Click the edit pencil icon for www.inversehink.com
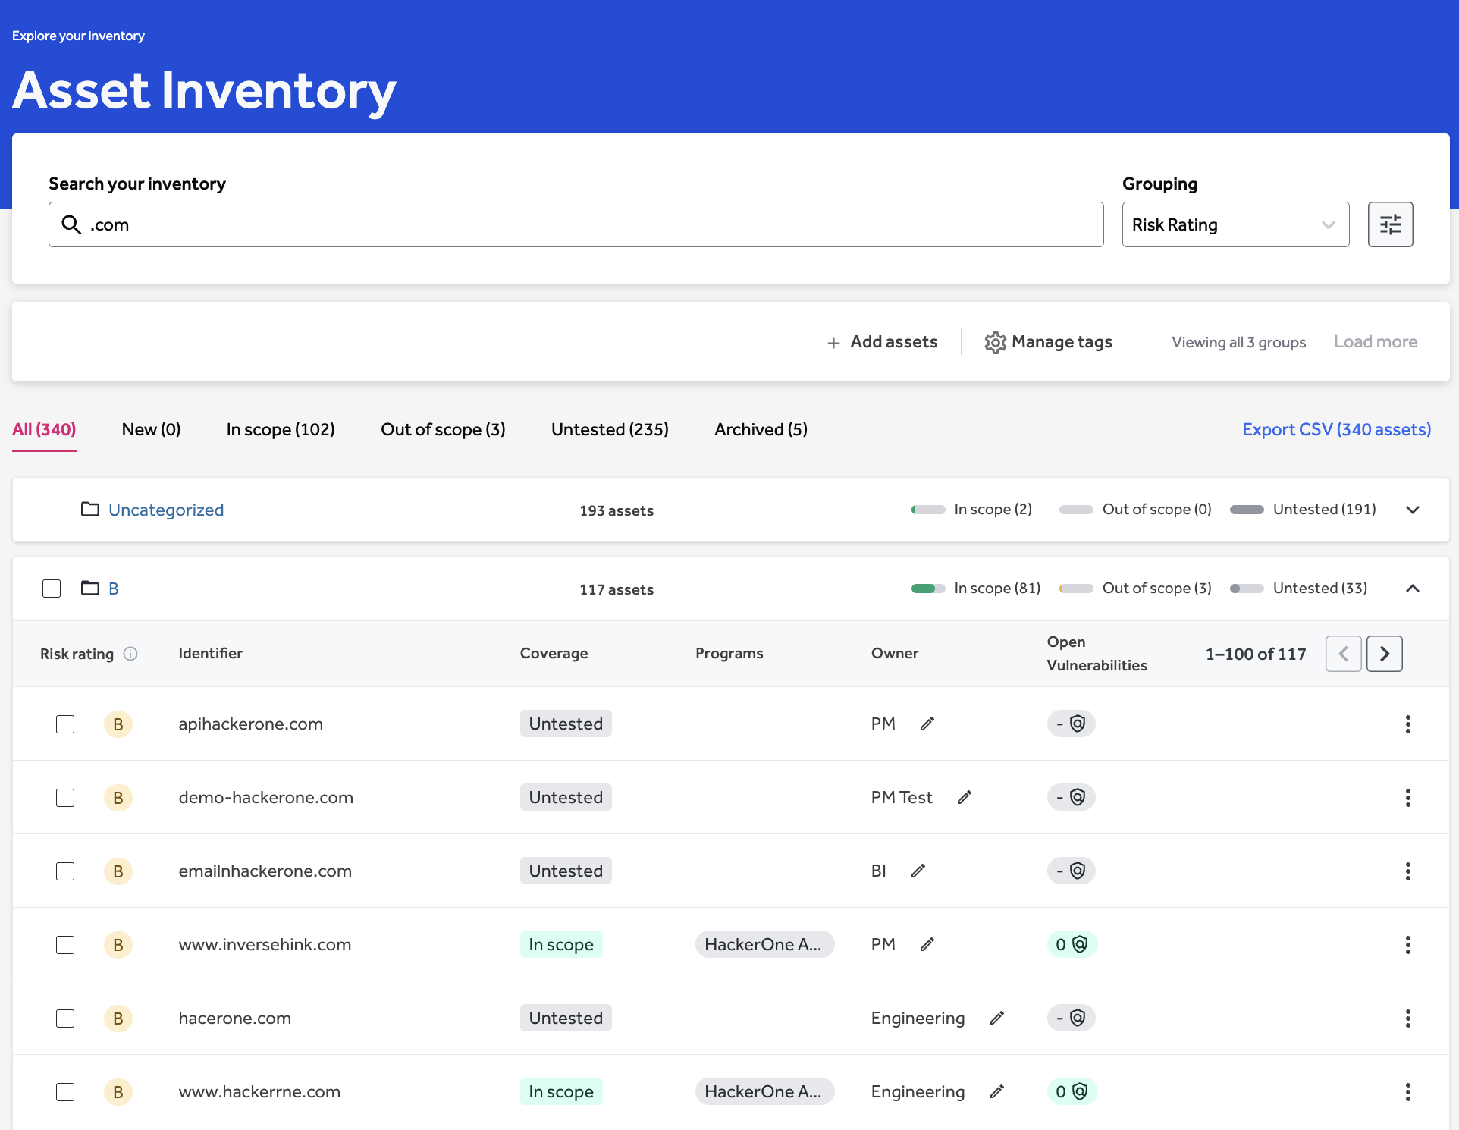This screenshot has height=1130, width=1459. point(927,944)
